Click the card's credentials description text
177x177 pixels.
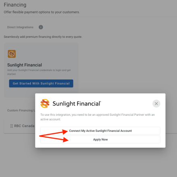(39, 72)
